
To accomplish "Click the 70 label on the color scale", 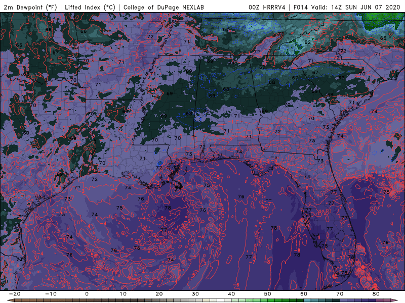I will pyautogui.click(x=340, y=294).
